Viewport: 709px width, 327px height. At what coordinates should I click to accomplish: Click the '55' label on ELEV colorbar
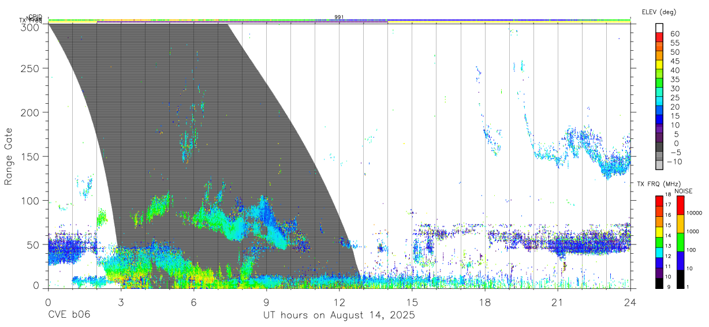[674, 43]
